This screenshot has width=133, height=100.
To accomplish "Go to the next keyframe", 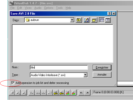I will tap(62, 93).
